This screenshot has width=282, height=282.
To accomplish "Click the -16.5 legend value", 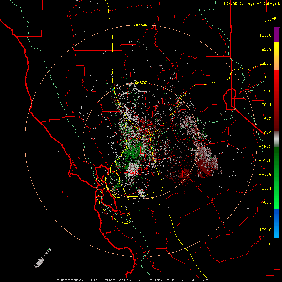I will (x=265, y=147).
